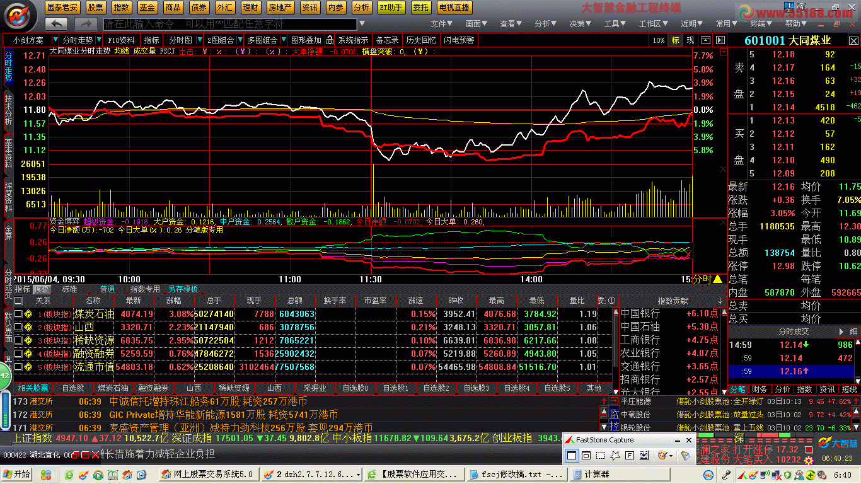Click the circled-1 icon beside 委 column
This screenshot has width=861, height=484.
coord(611,301)
